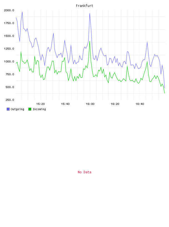
Task: Click the 500.0 y-axis label
Action: coord(10,87)
